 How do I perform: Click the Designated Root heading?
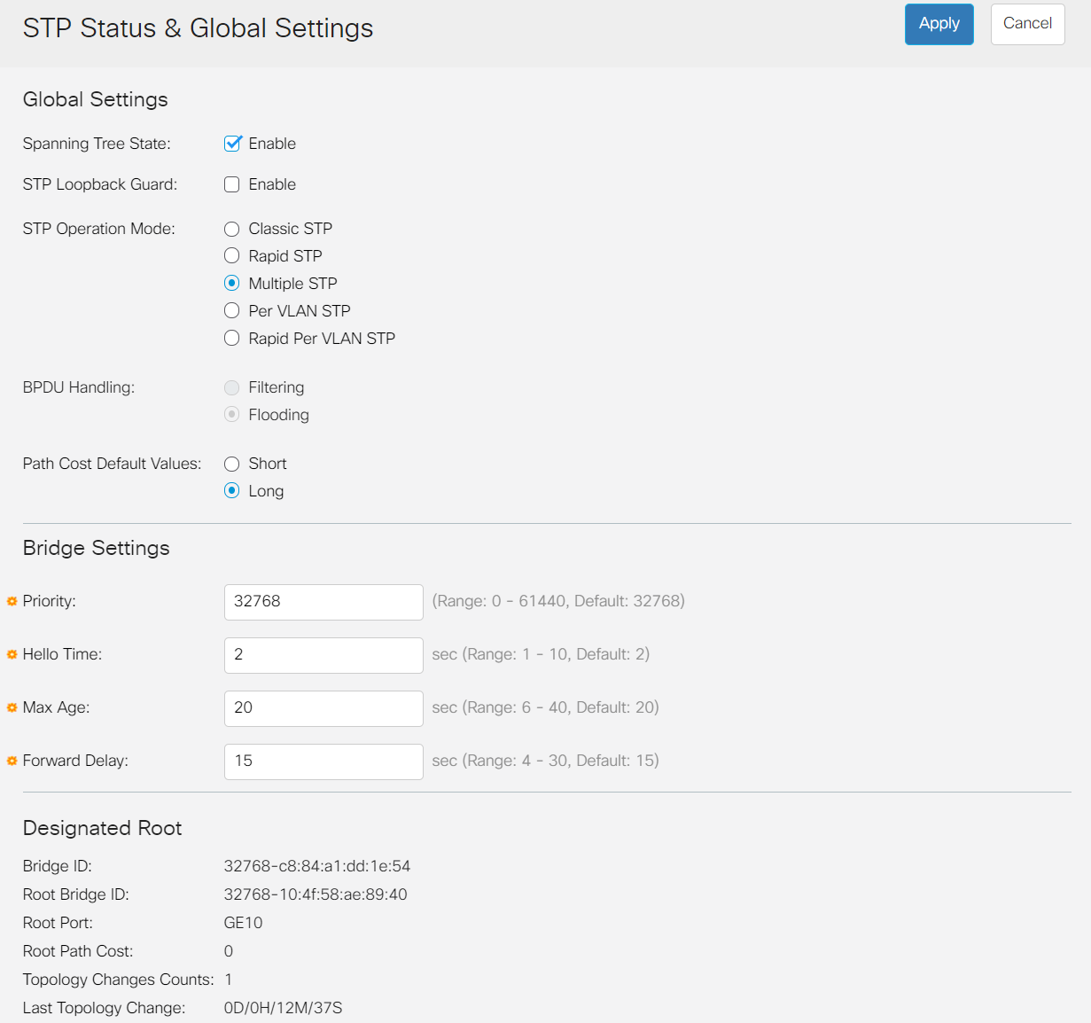click(x=103, y=828)
